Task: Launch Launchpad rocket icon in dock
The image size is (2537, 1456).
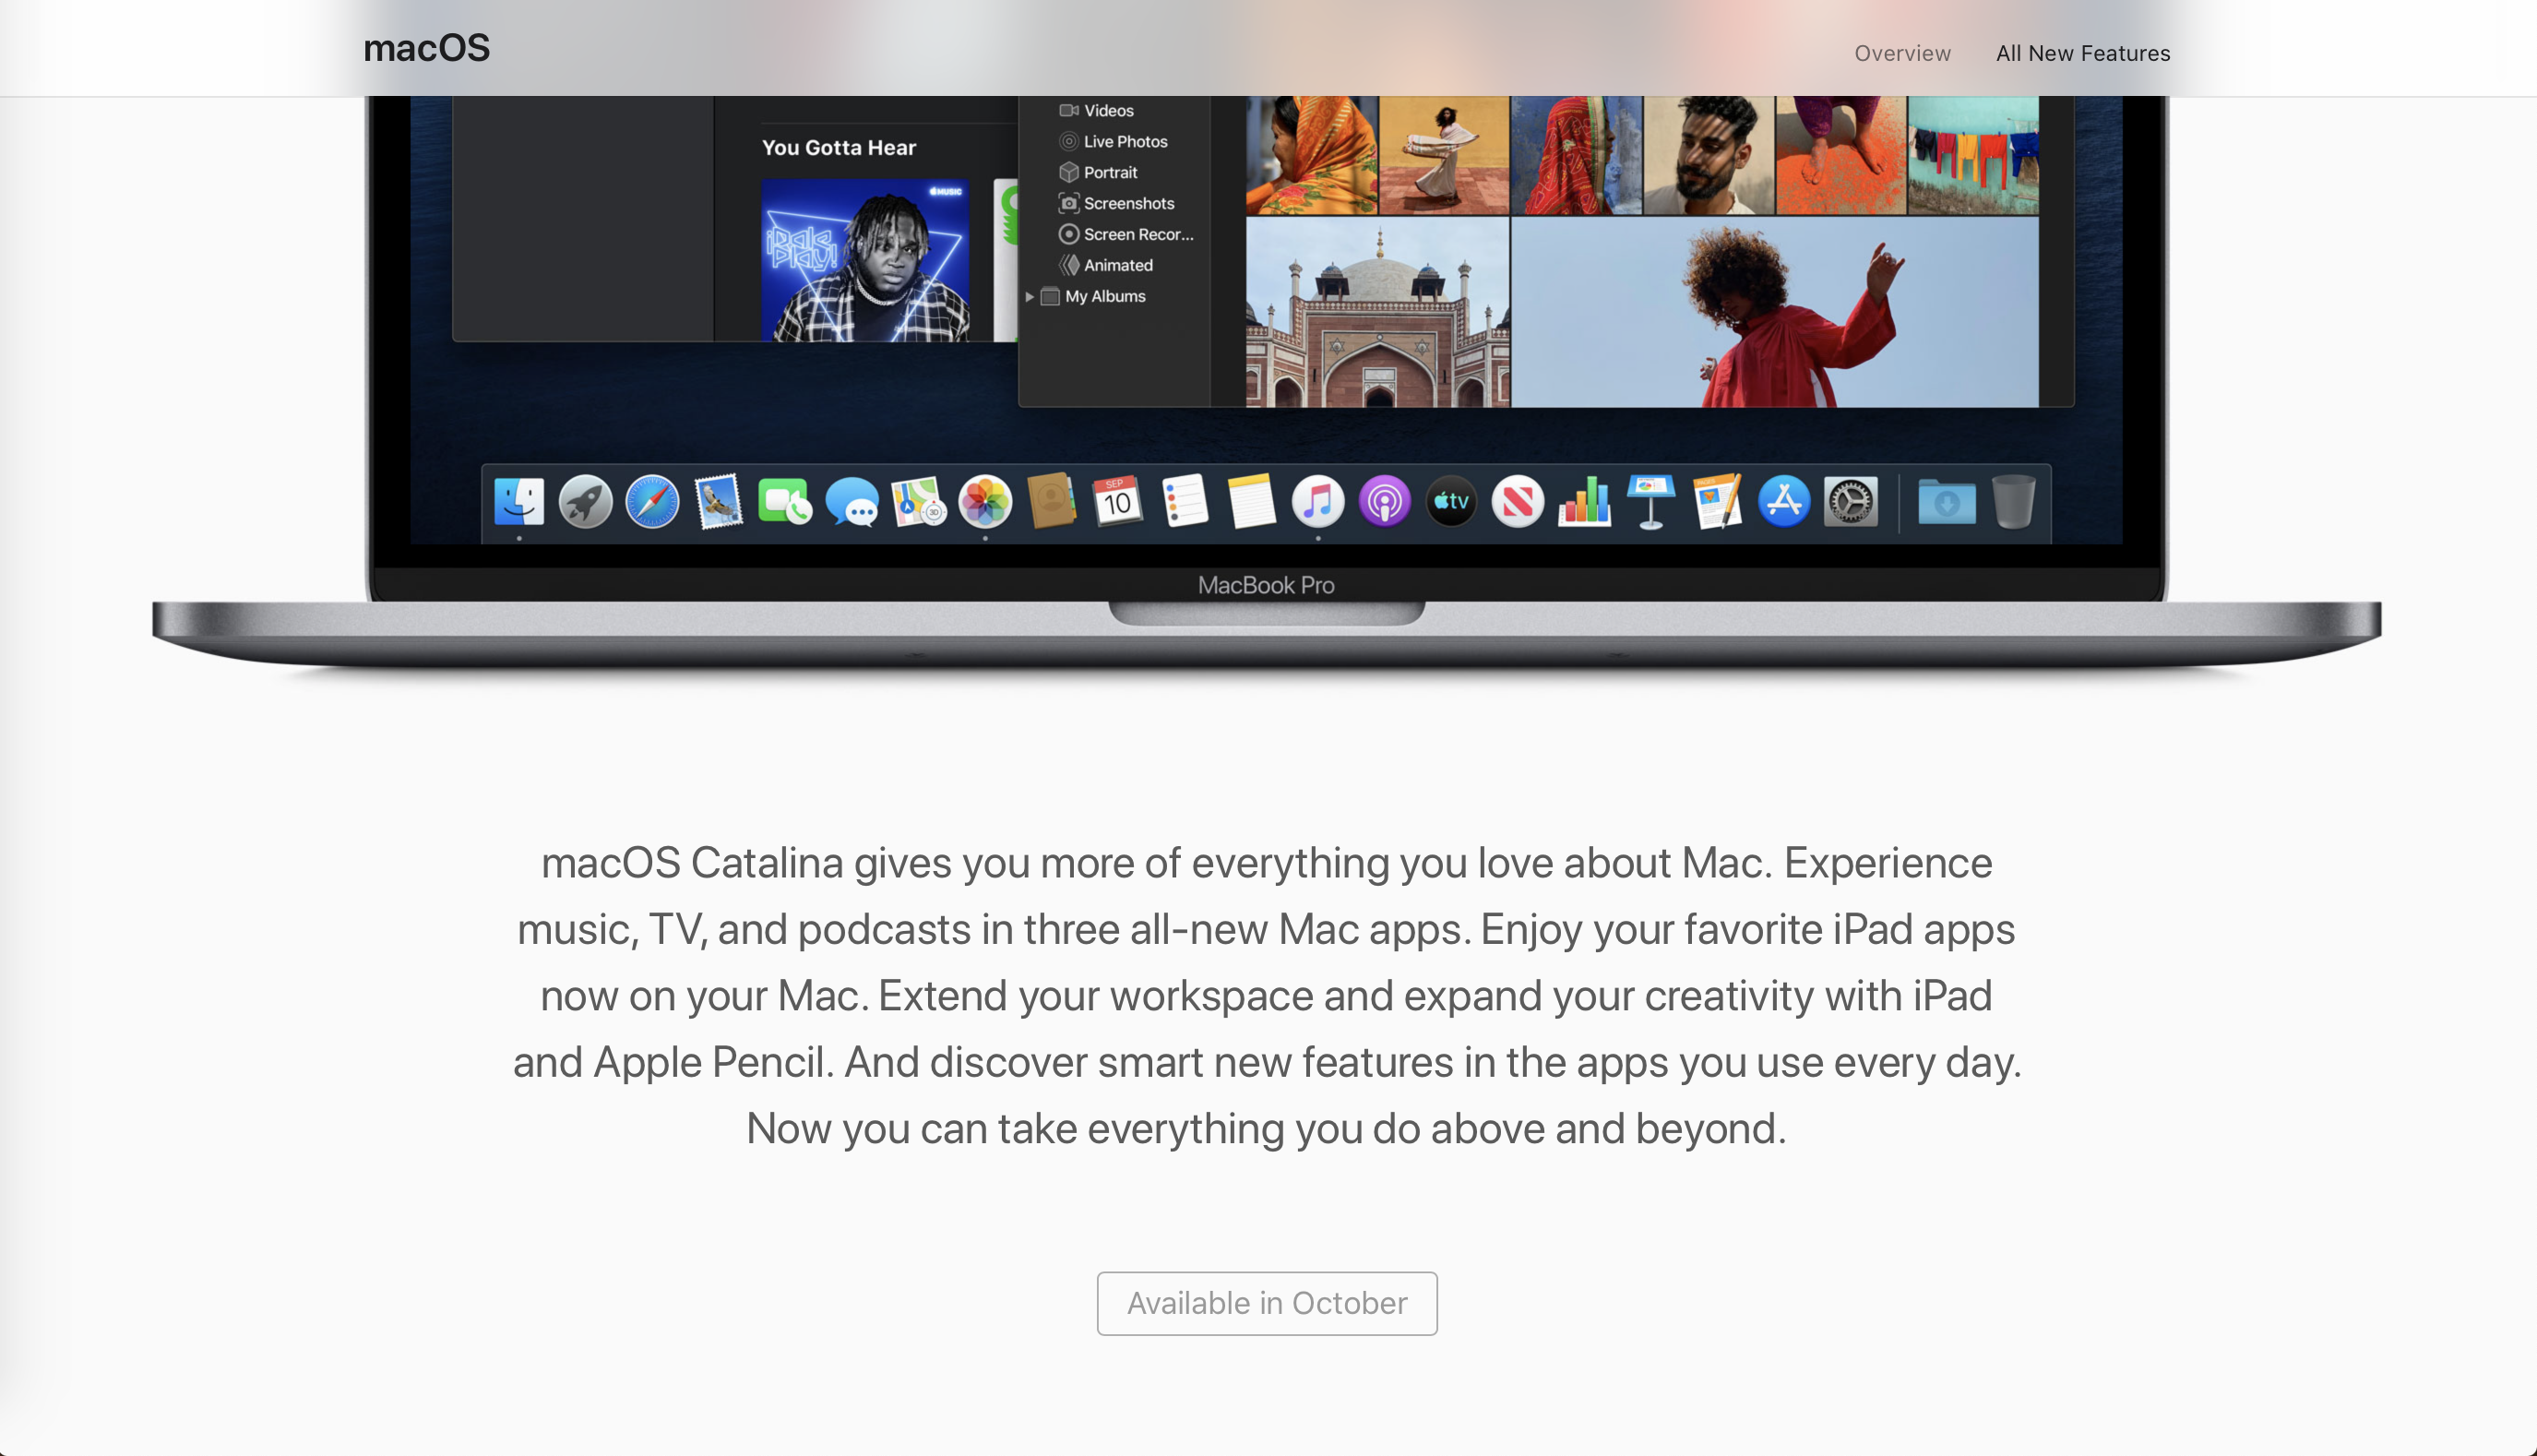Action: [x=586, y=501]
